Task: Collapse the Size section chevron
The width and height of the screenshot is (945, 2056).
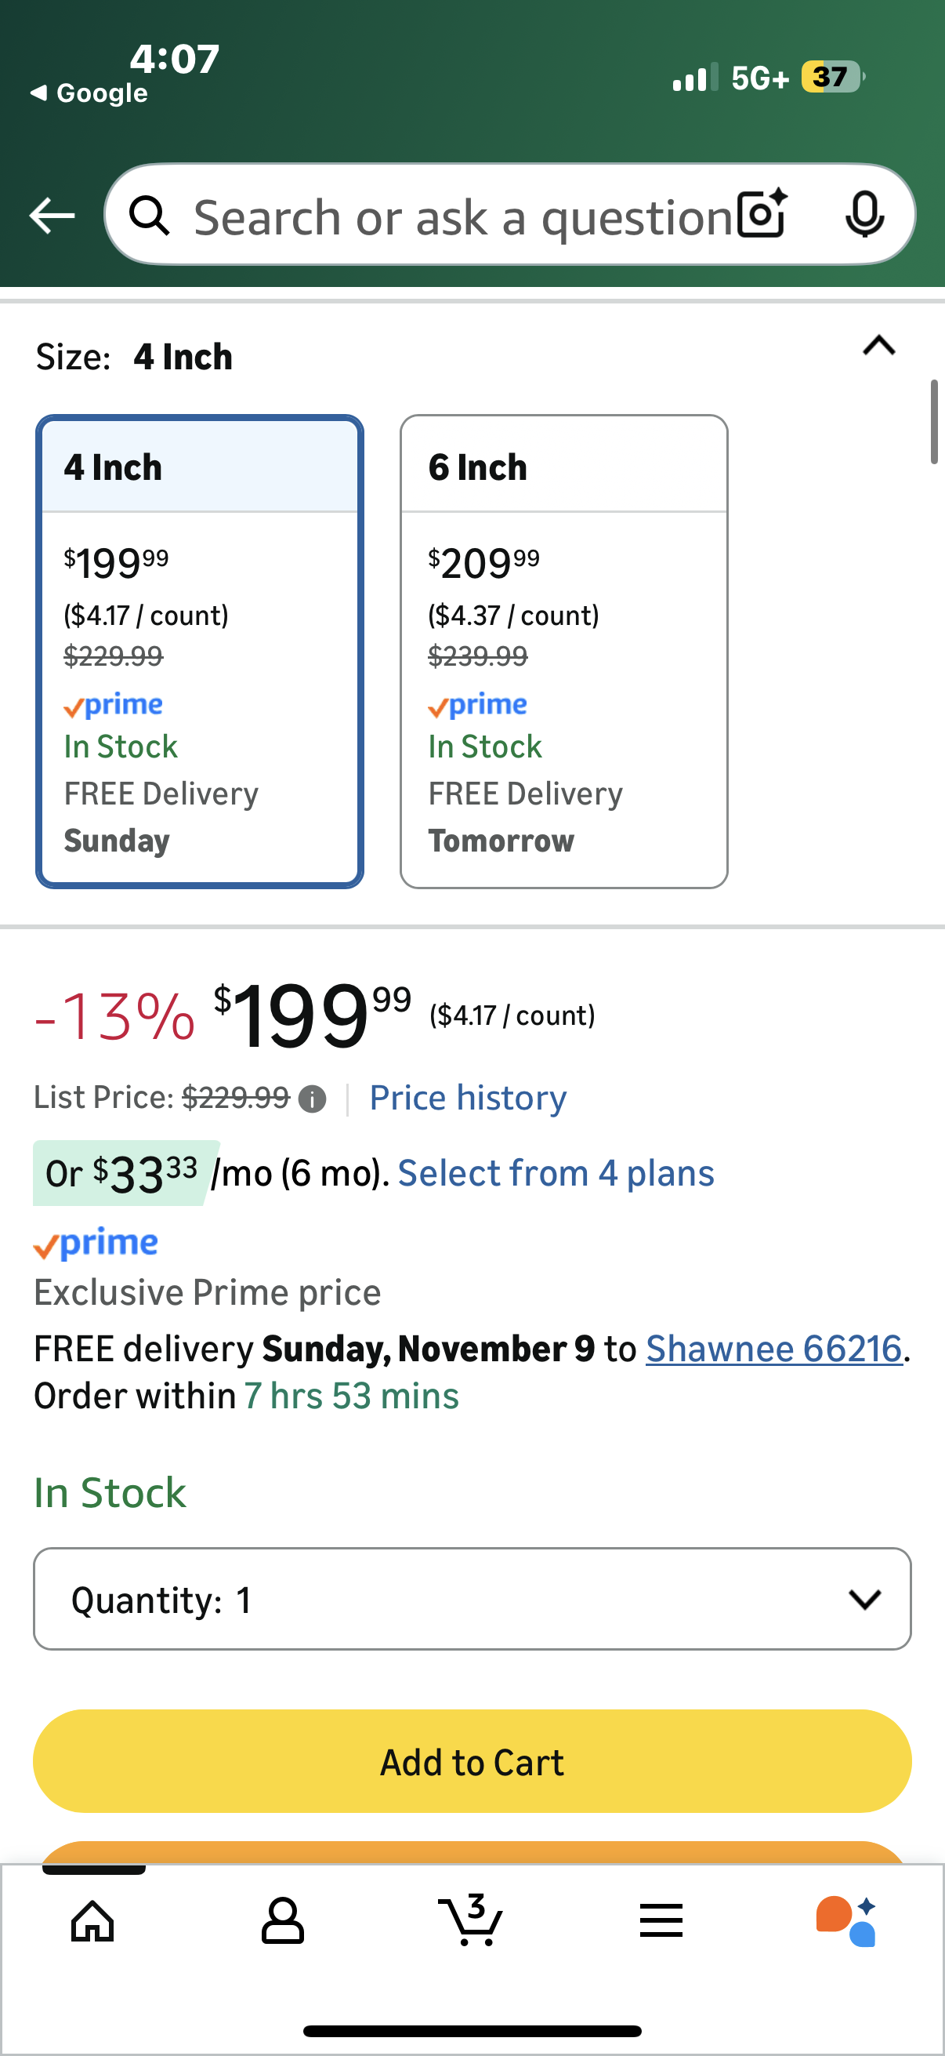Action: tap(879, 347)
